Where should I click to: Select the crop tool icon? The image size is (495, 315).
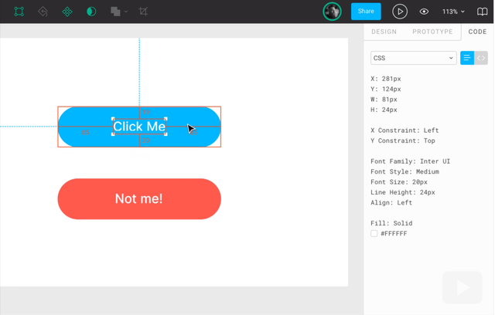coord(143,12)
